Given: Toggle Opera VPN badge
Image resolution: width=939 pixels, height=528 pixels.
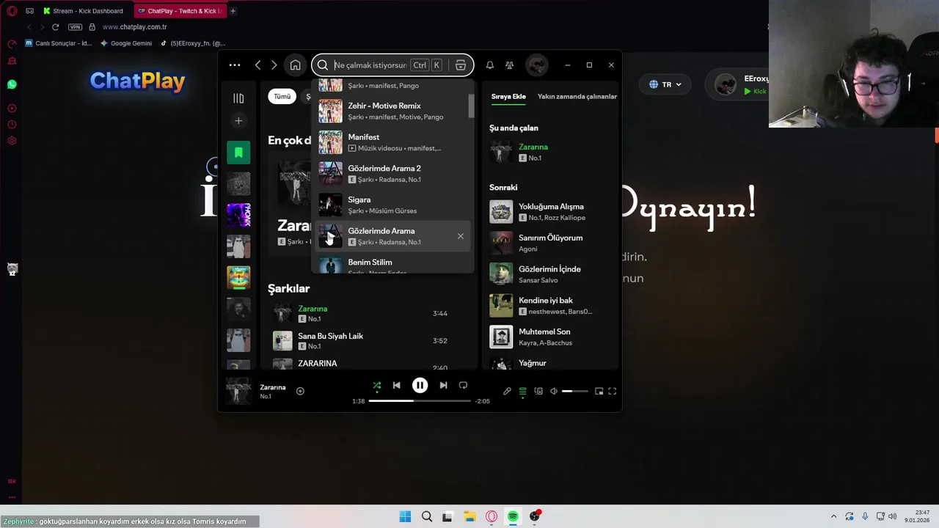Looking at the screenshot, I should (x=75, y=27).
